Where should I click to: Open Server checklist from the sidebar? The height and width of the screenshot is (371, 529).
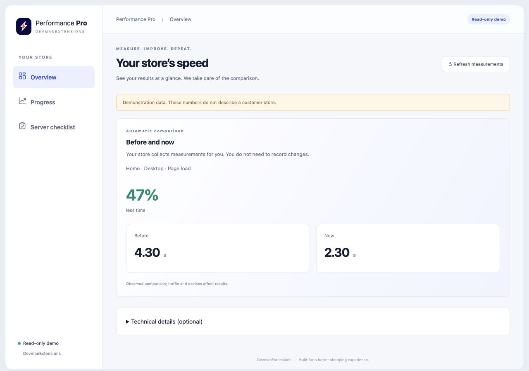[54, 127]
